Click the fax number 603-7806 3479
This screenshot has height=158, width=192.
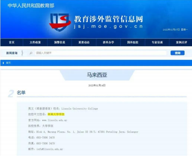(x=46, y=143)
